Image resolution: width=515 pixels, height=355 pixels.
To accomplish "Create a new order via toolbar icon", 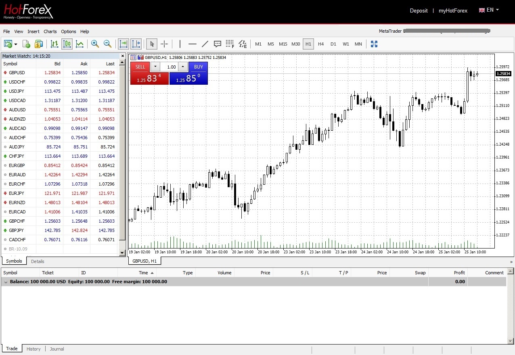I will (26, 44).
